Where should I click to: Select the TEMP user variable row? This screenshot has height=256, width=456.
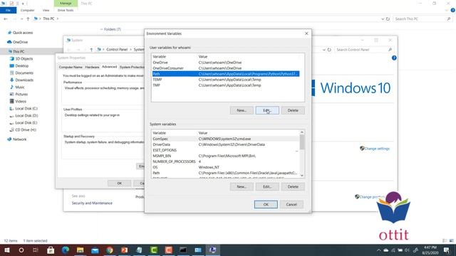226,80
